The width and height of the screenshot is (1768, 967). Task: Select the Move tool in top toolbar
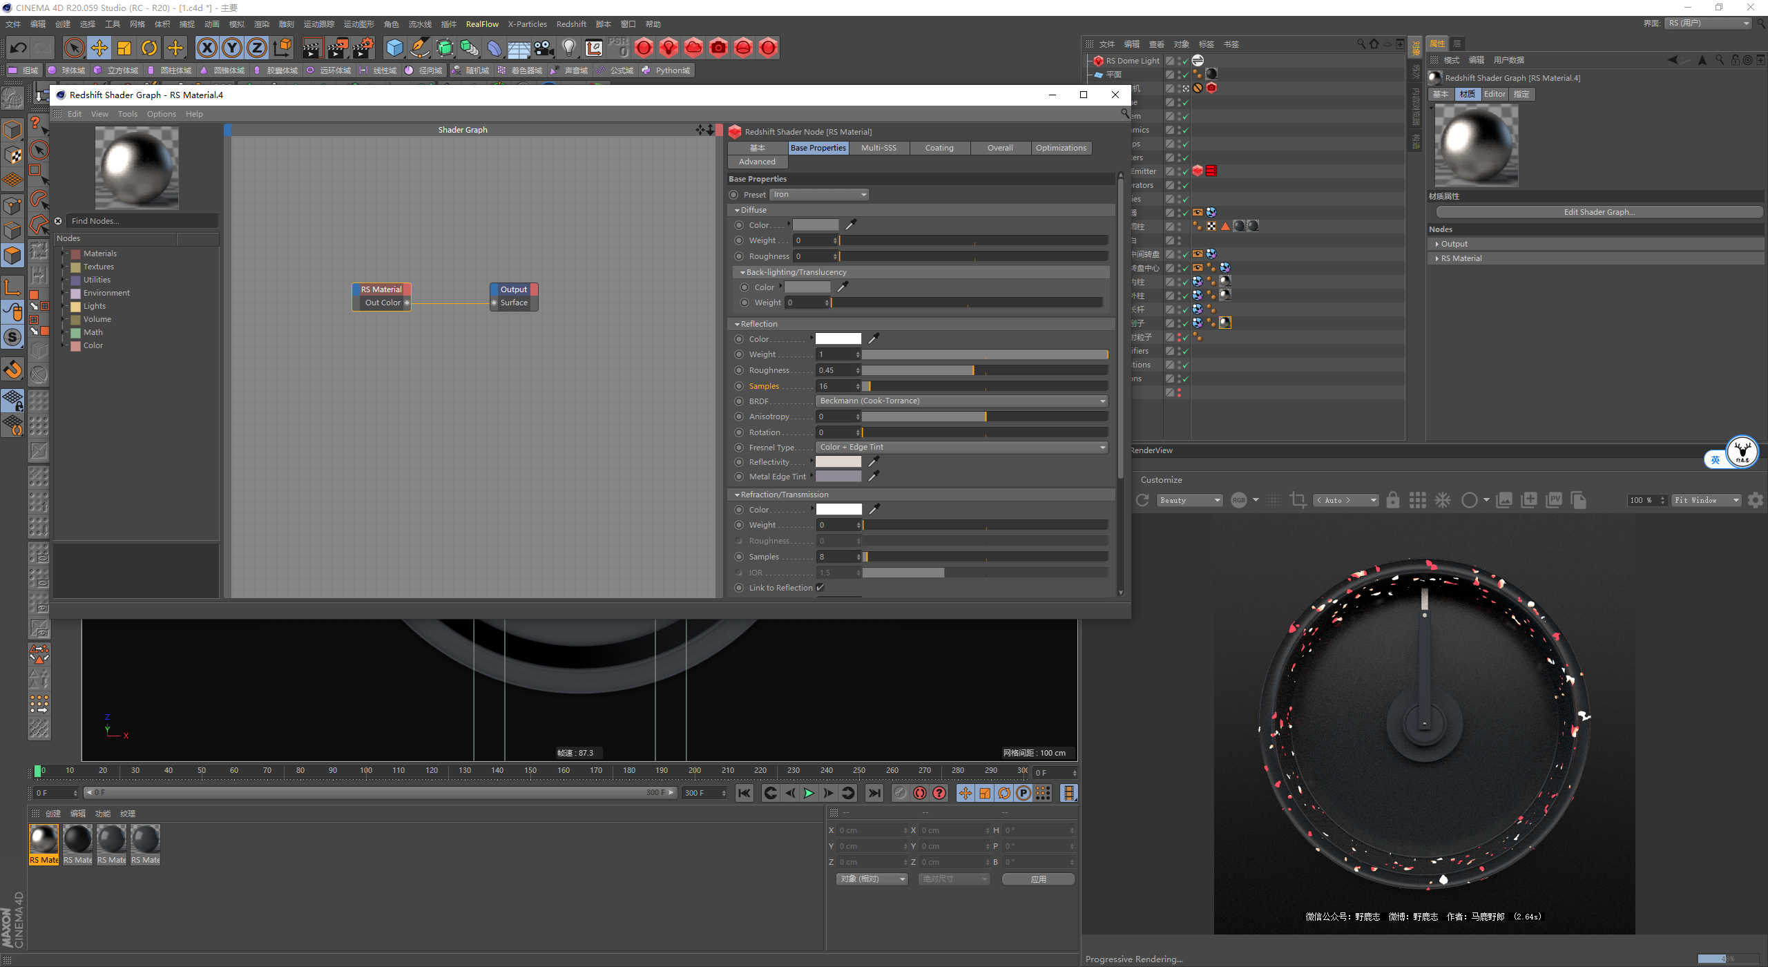coord(99,48)
